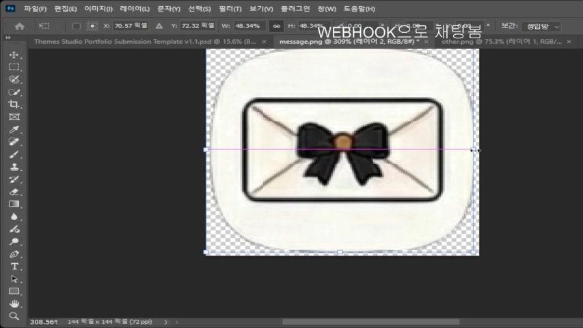Select the Brush tool
This screenshot has height=328, width=583.
[x=14, y=154]
